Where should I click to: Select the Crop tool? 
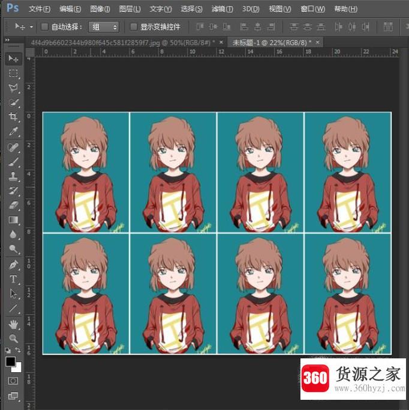point(13,116)
